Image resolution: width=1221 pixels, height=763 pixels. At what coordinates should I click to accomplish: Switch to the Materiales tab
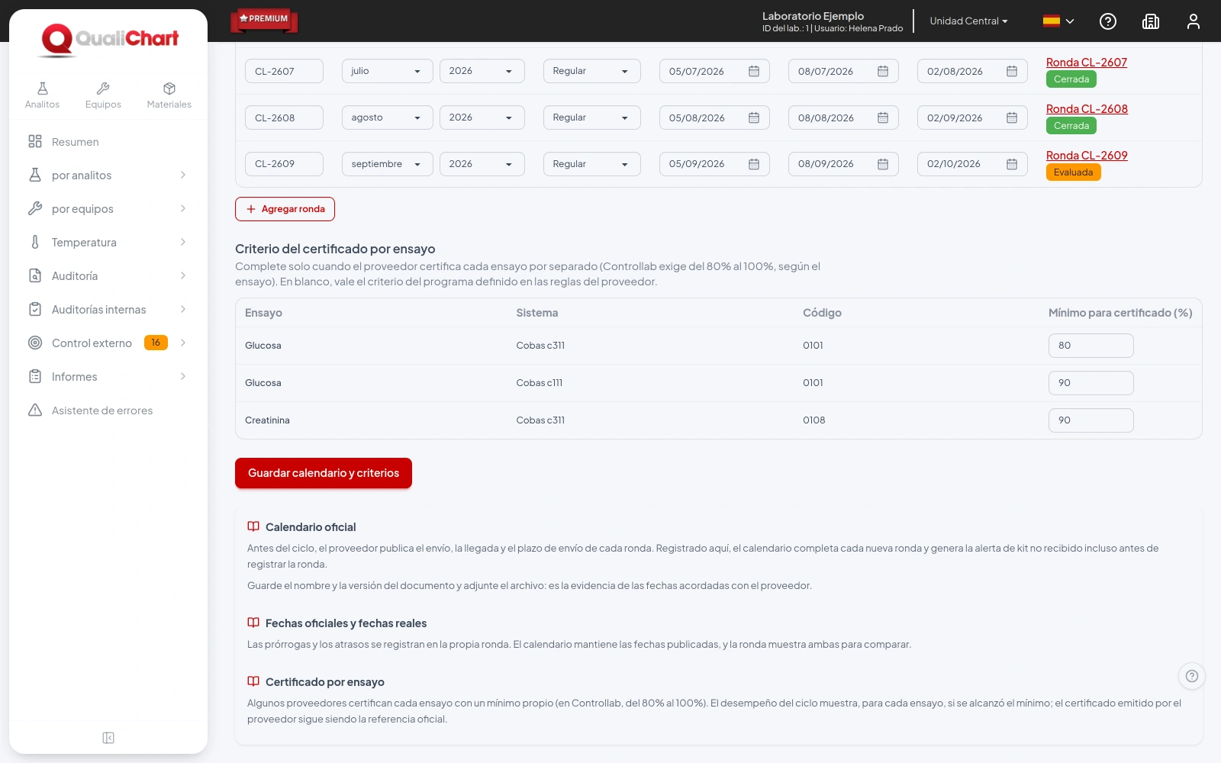pyautogui.click(x=169, y=95)
